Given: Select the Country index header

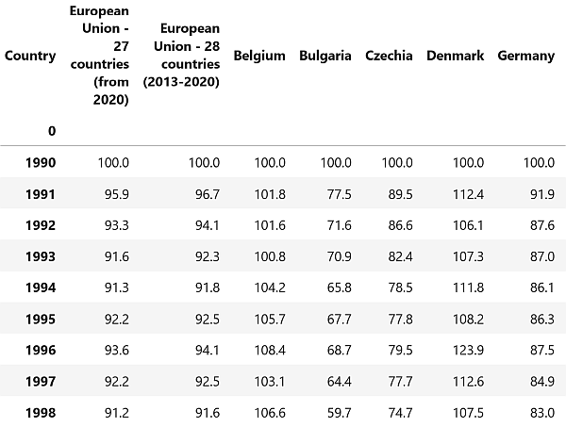Looking at the screenshot, I should click(x=30, y=56).
